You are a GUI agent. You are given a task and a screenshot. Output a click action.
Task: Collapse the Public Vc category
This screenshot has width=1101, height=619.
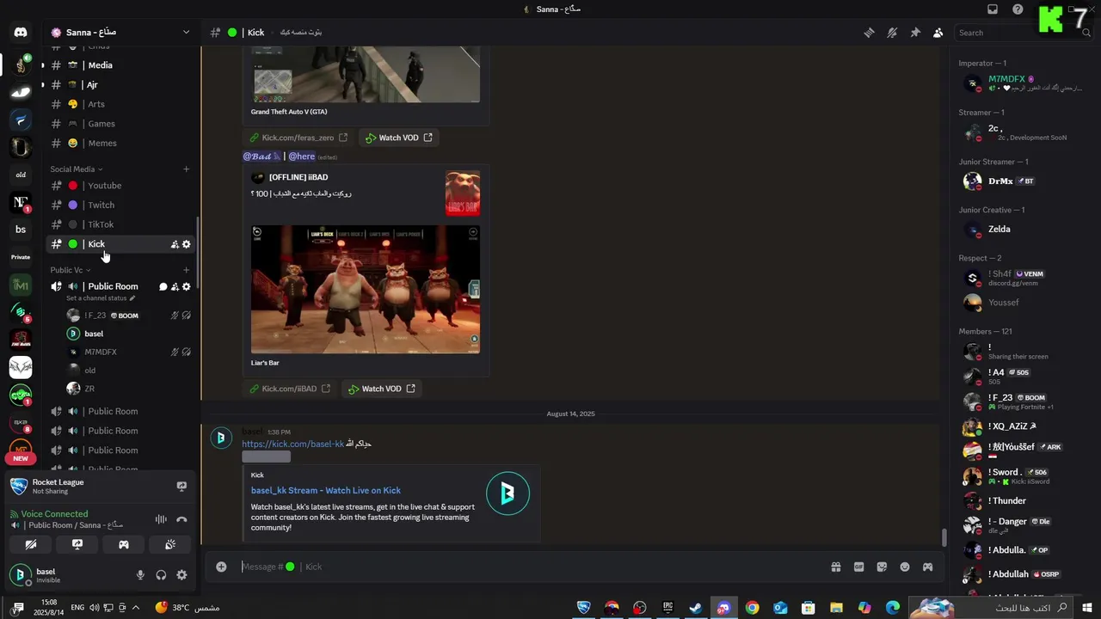coord(70,270)
